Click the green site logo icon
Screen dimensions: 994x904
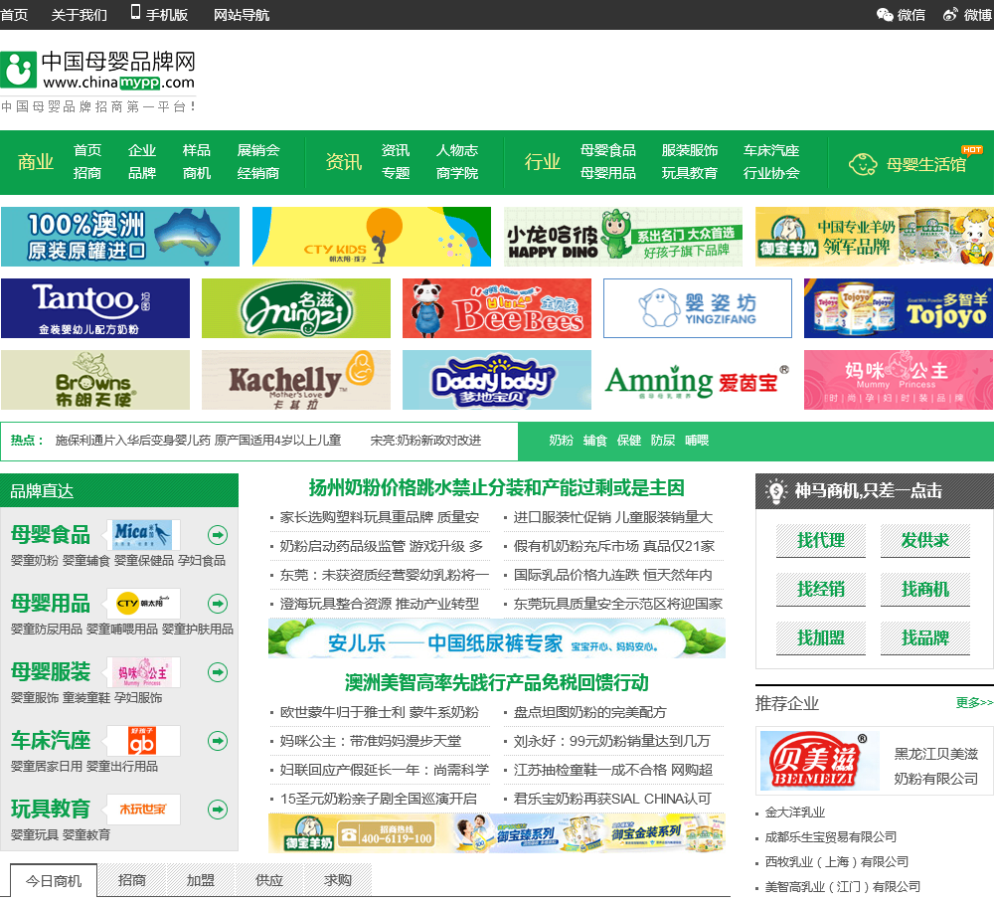tap(18, 70)
